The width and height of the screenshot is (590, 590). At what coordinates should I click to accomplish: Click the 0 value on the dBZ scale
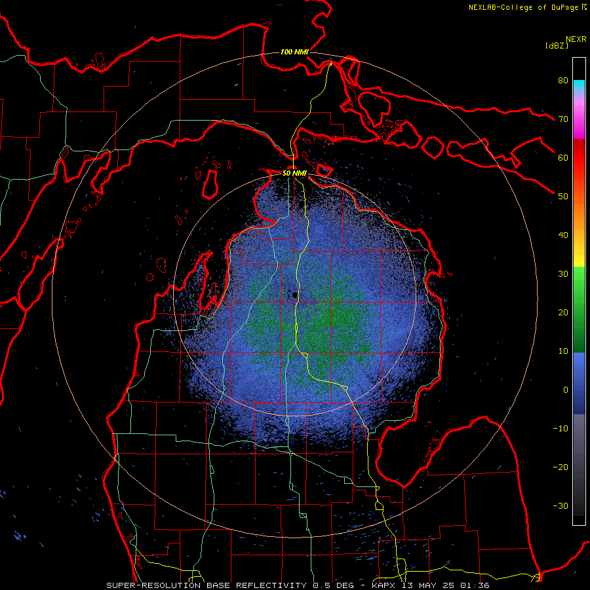pyautogui.click(x=566, y=390)
